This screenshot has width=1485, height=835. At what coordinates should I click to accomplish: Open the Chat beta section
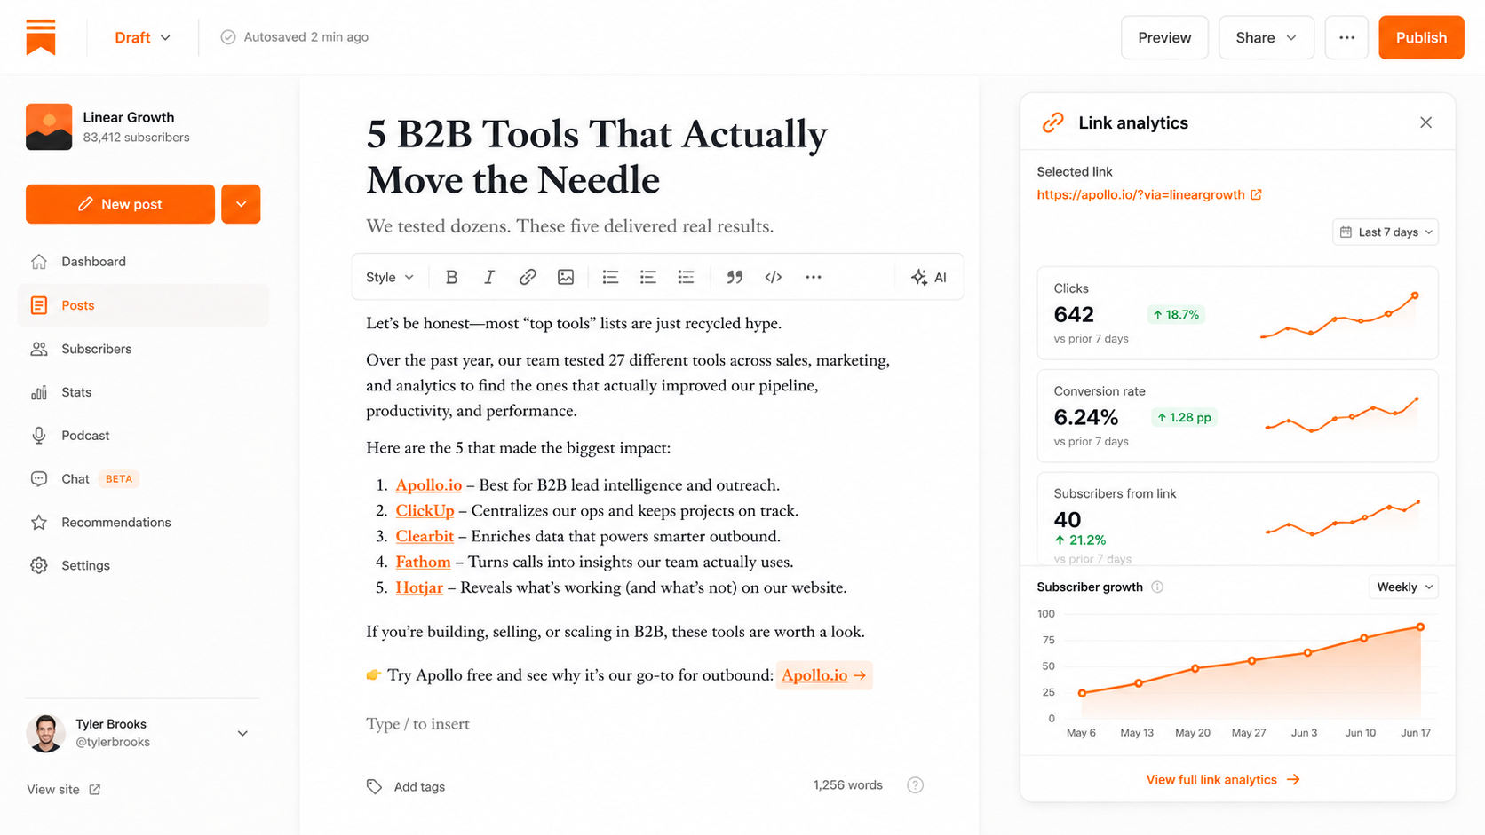(142, 479)
